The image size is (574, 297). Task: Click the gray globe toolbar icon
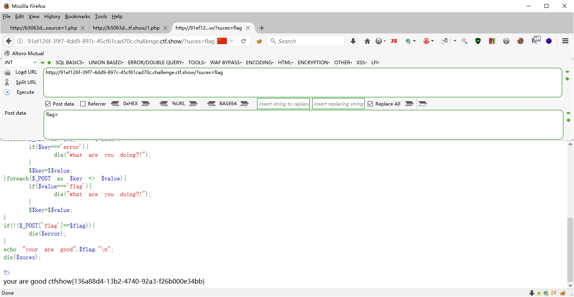coord(379,41)
